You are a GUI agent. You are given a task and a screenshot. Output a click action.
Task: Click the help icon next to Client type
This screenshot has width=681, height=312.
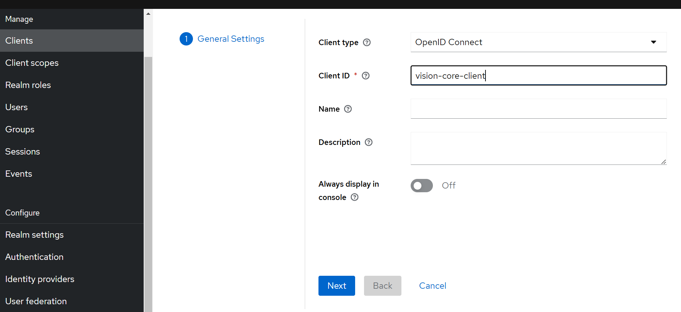tap(367, 43)
